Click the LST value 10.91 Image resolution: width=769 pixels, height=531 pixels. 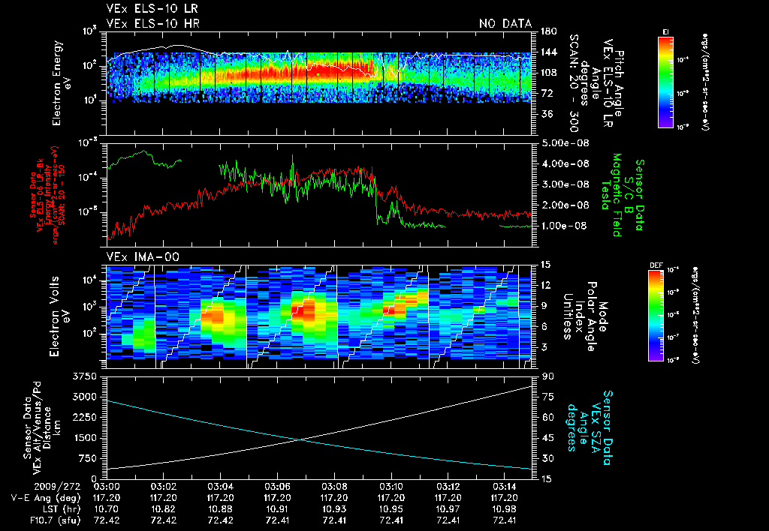tap(278, 509)
